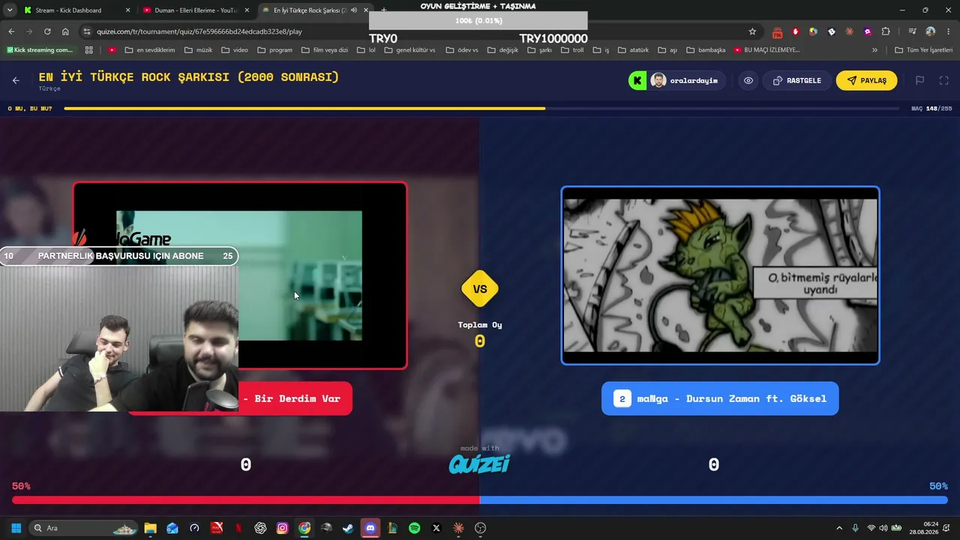Image resolution: width=960 pixels, height=540 pixels.
Task: Open the 'troll' bookmark folder
Action: pos(571,50)
